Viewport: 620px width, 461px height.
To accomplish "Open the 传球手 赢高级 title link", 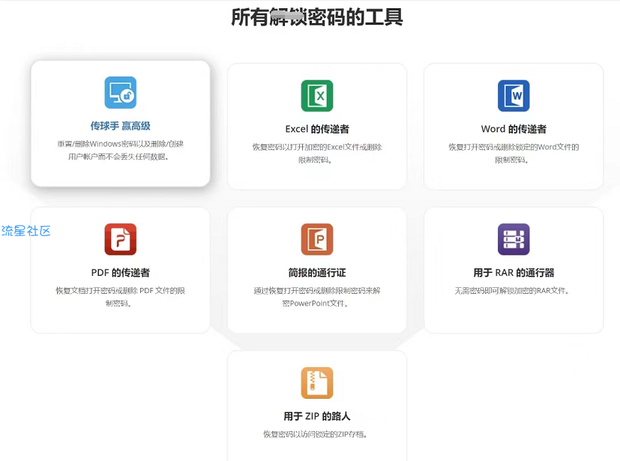I will click(x=120, y=126).
